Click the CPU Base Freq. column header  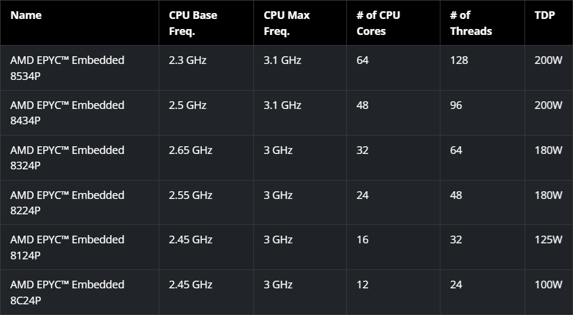193,23
